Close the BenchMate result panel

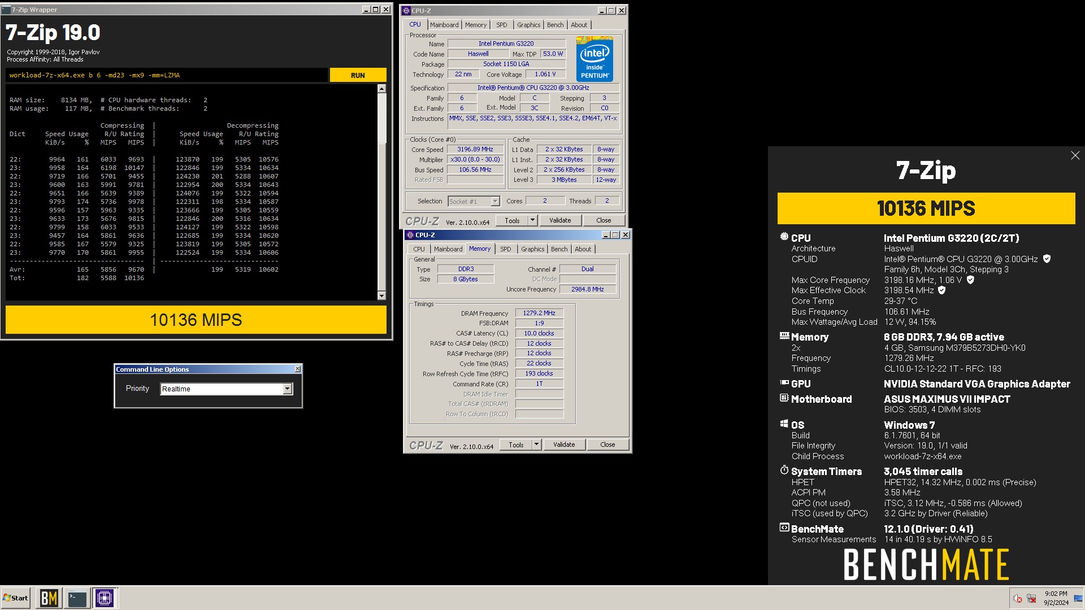pos(1075,155)
